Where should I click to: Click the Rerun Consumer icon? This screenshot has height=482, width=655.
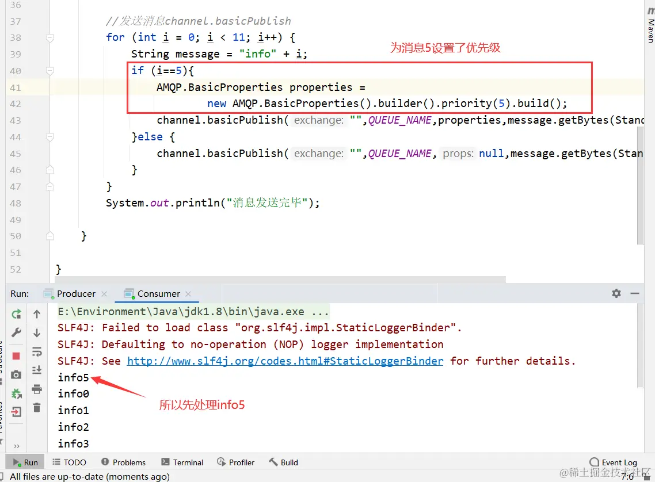16,314
